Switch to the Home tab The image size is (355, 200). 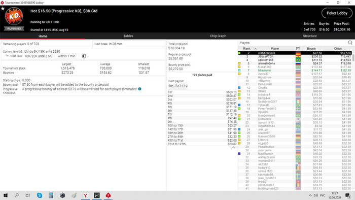pyautogui.click(x=43, y=36)
